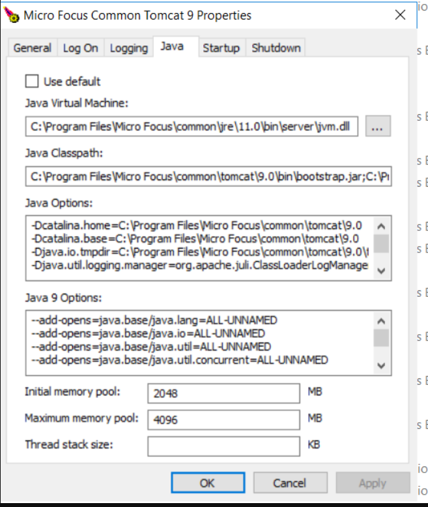428x507 pixels.
Task: Click the empty Thread stack size field
Action: coord(223,446)
